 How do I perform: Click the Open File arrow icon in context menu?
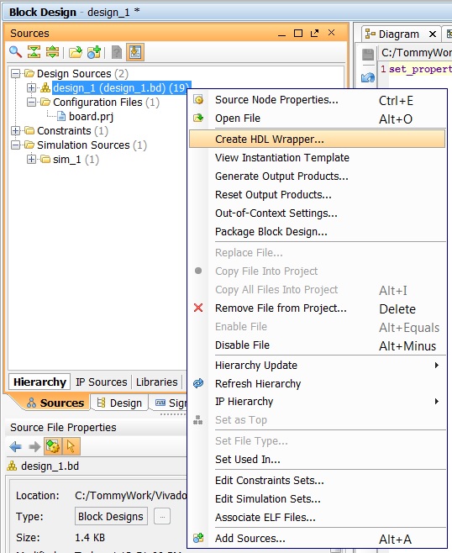tap(198, 118)
